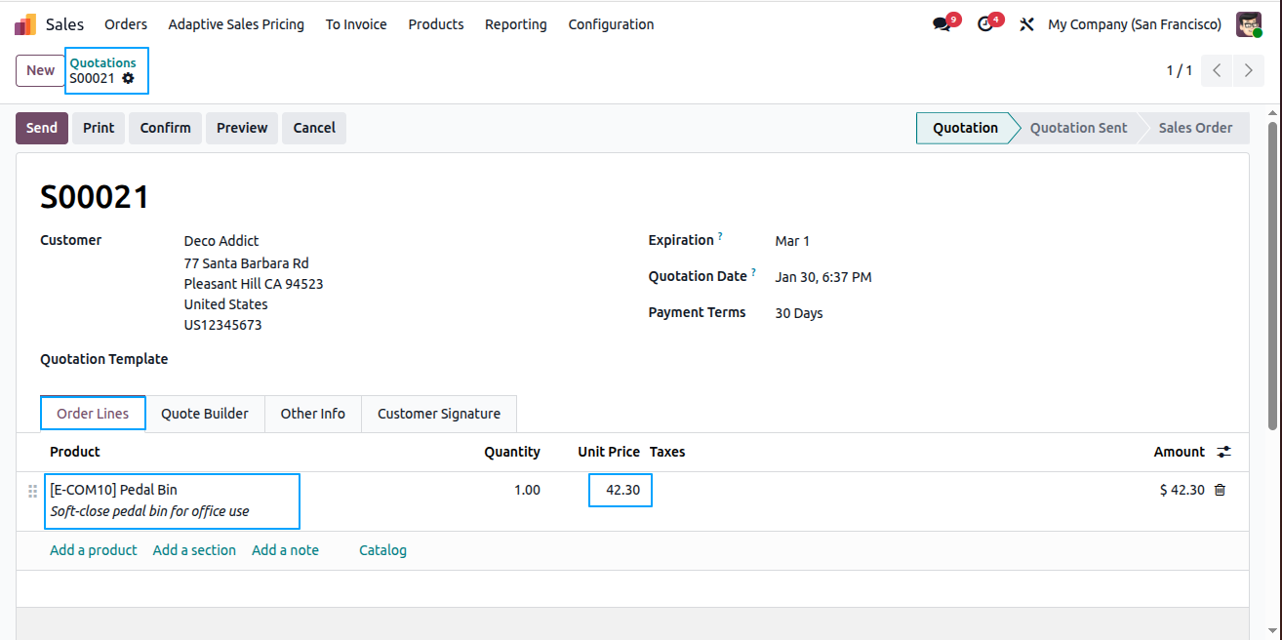
Task: Click the Quotations breadcrumb link
Action: 102,62
